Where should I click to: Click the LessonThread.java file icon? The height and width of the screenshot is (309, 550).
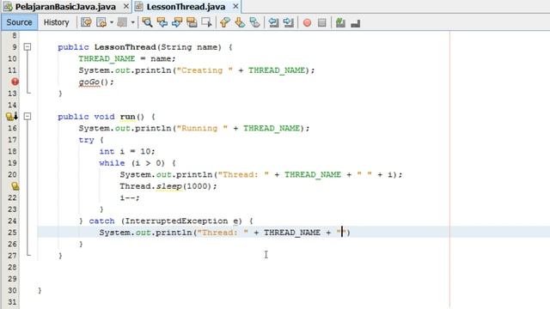[139, 6]
